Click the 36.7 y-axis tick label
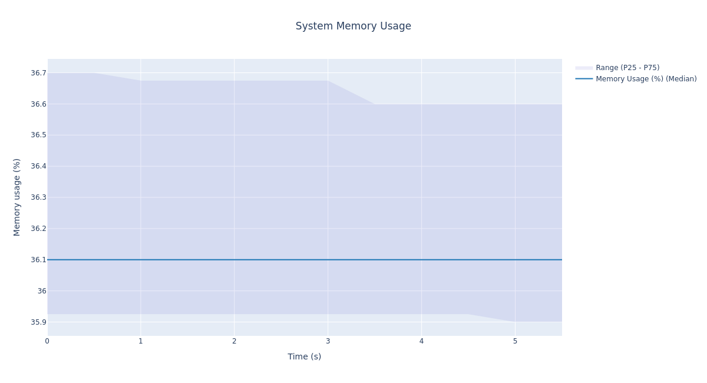Screen dimensions: 707x383 38,73
